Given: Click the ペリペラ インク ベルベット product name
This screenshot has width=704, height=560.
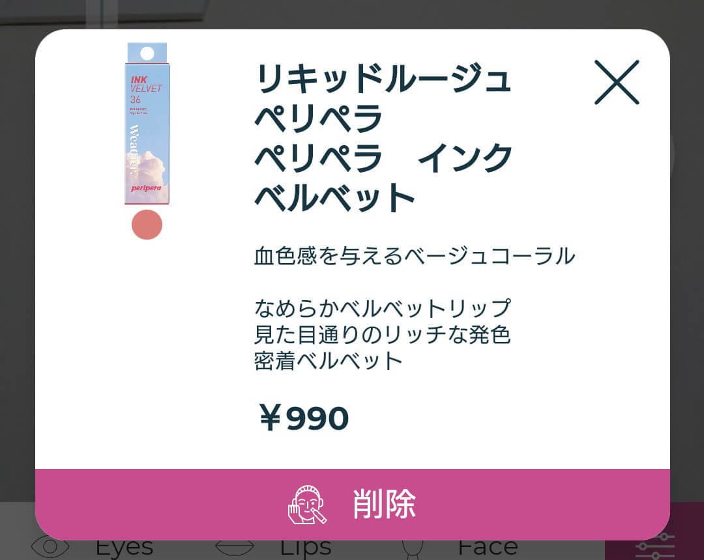Looking at the screenshot, I should (383, 177).
